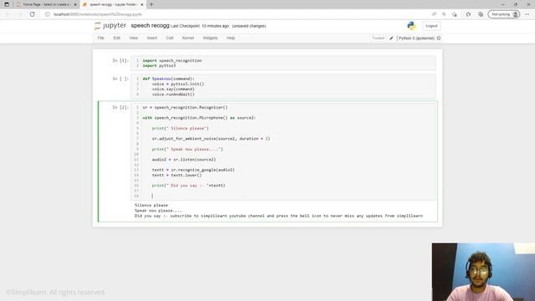
Task: Click the line 'audio2 = sr.listen(source2)'
Action: pyautogui.click(x=184, y=160)
